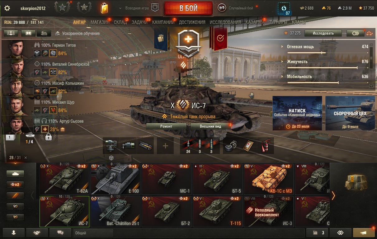Open the vehicle comparison scales icon
Screen dimensions: 377x239
[370, 33]
